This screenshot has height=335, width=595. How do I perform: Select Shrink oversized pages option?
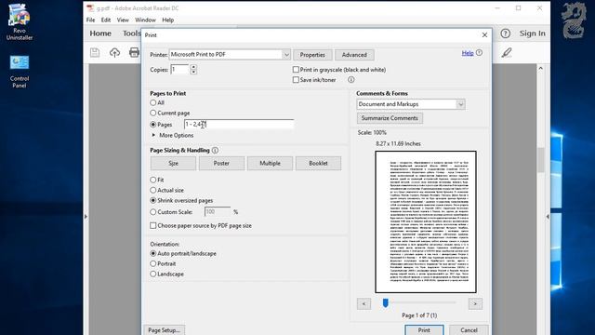point(152,200)
